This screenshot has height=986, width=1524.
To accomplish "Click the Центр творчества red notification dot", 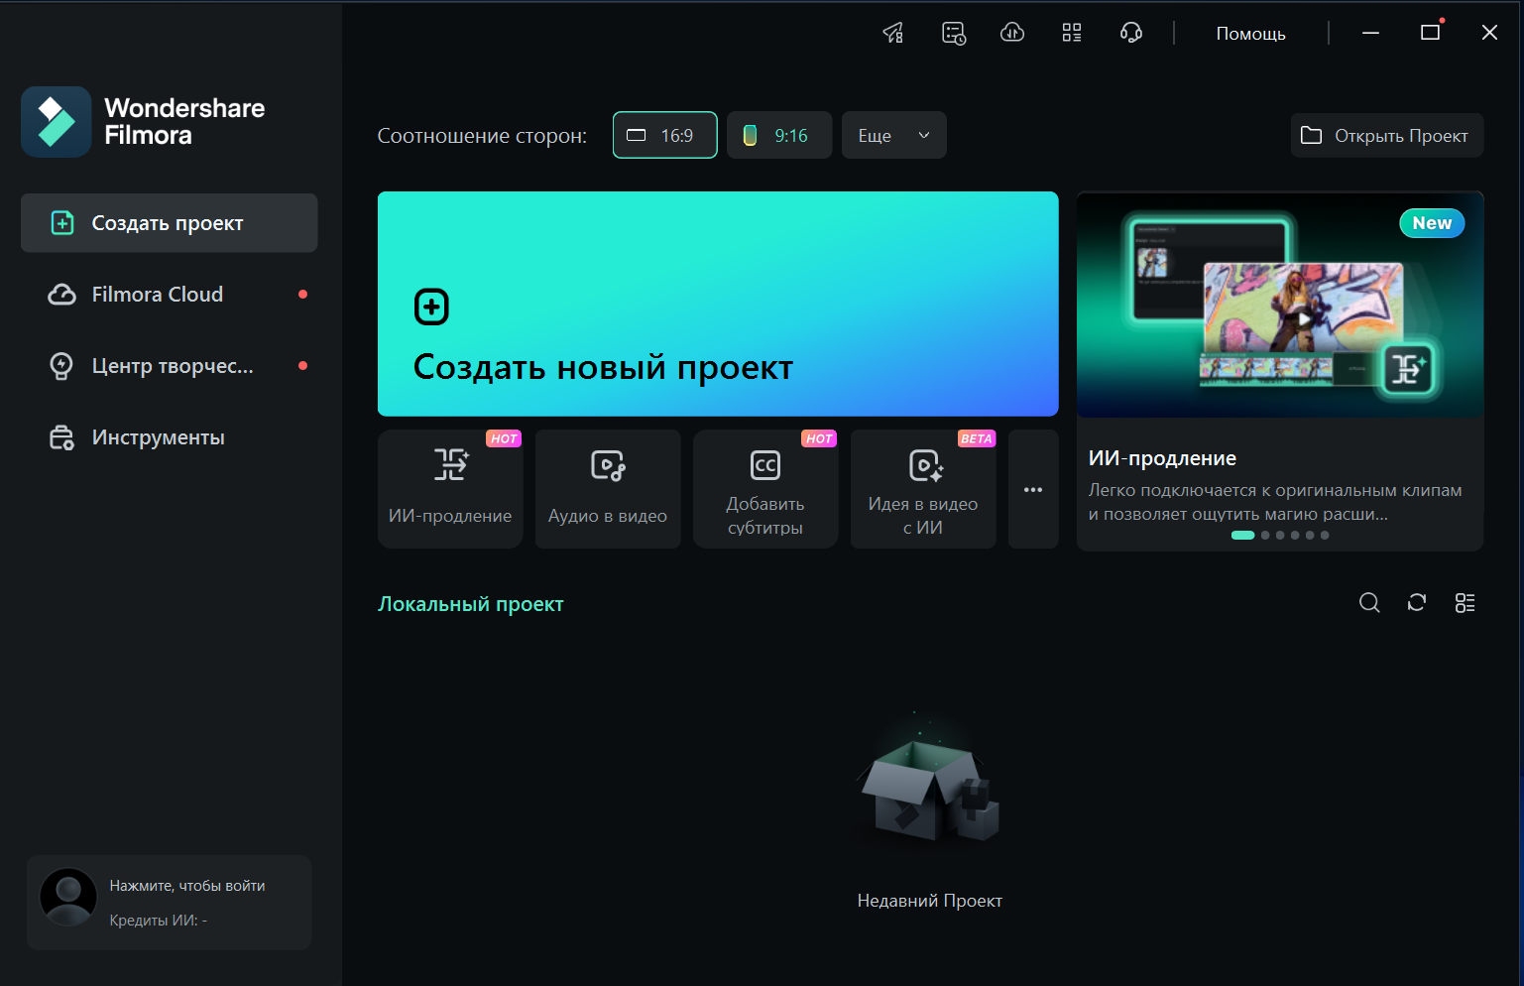I will pos(302,366).
